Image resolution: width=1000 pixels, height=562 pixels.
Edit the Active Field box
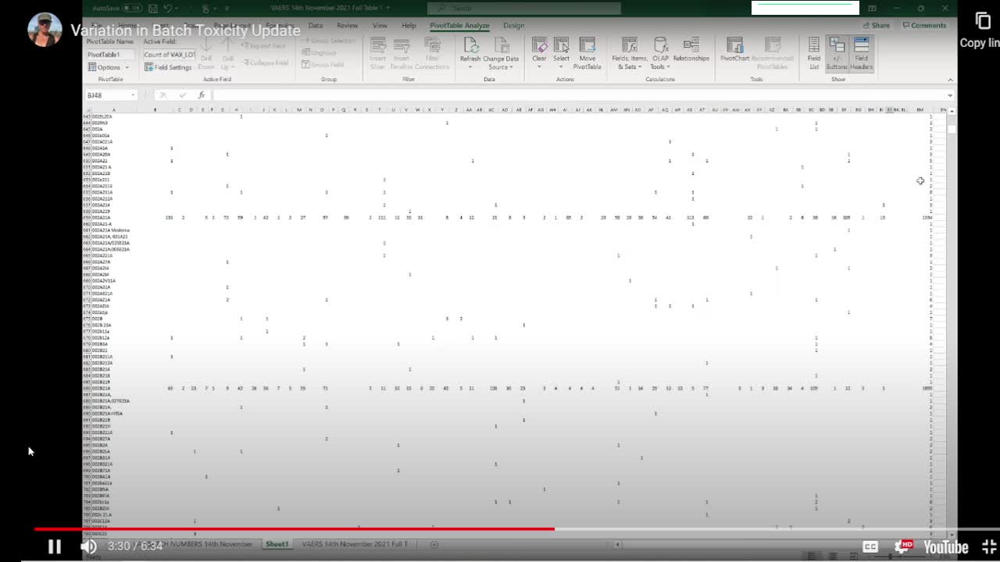click(169, 55)
